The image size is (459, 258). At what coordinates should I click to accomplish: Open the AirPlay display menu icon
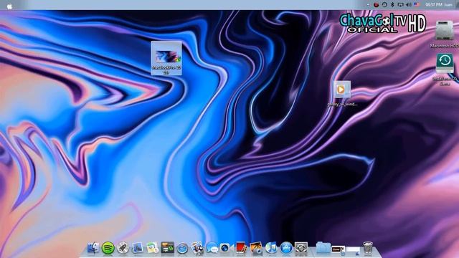(400, 5)
